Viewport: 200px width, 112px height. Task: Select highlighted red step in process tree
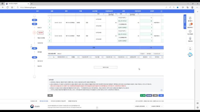click(x=40, y=33)
